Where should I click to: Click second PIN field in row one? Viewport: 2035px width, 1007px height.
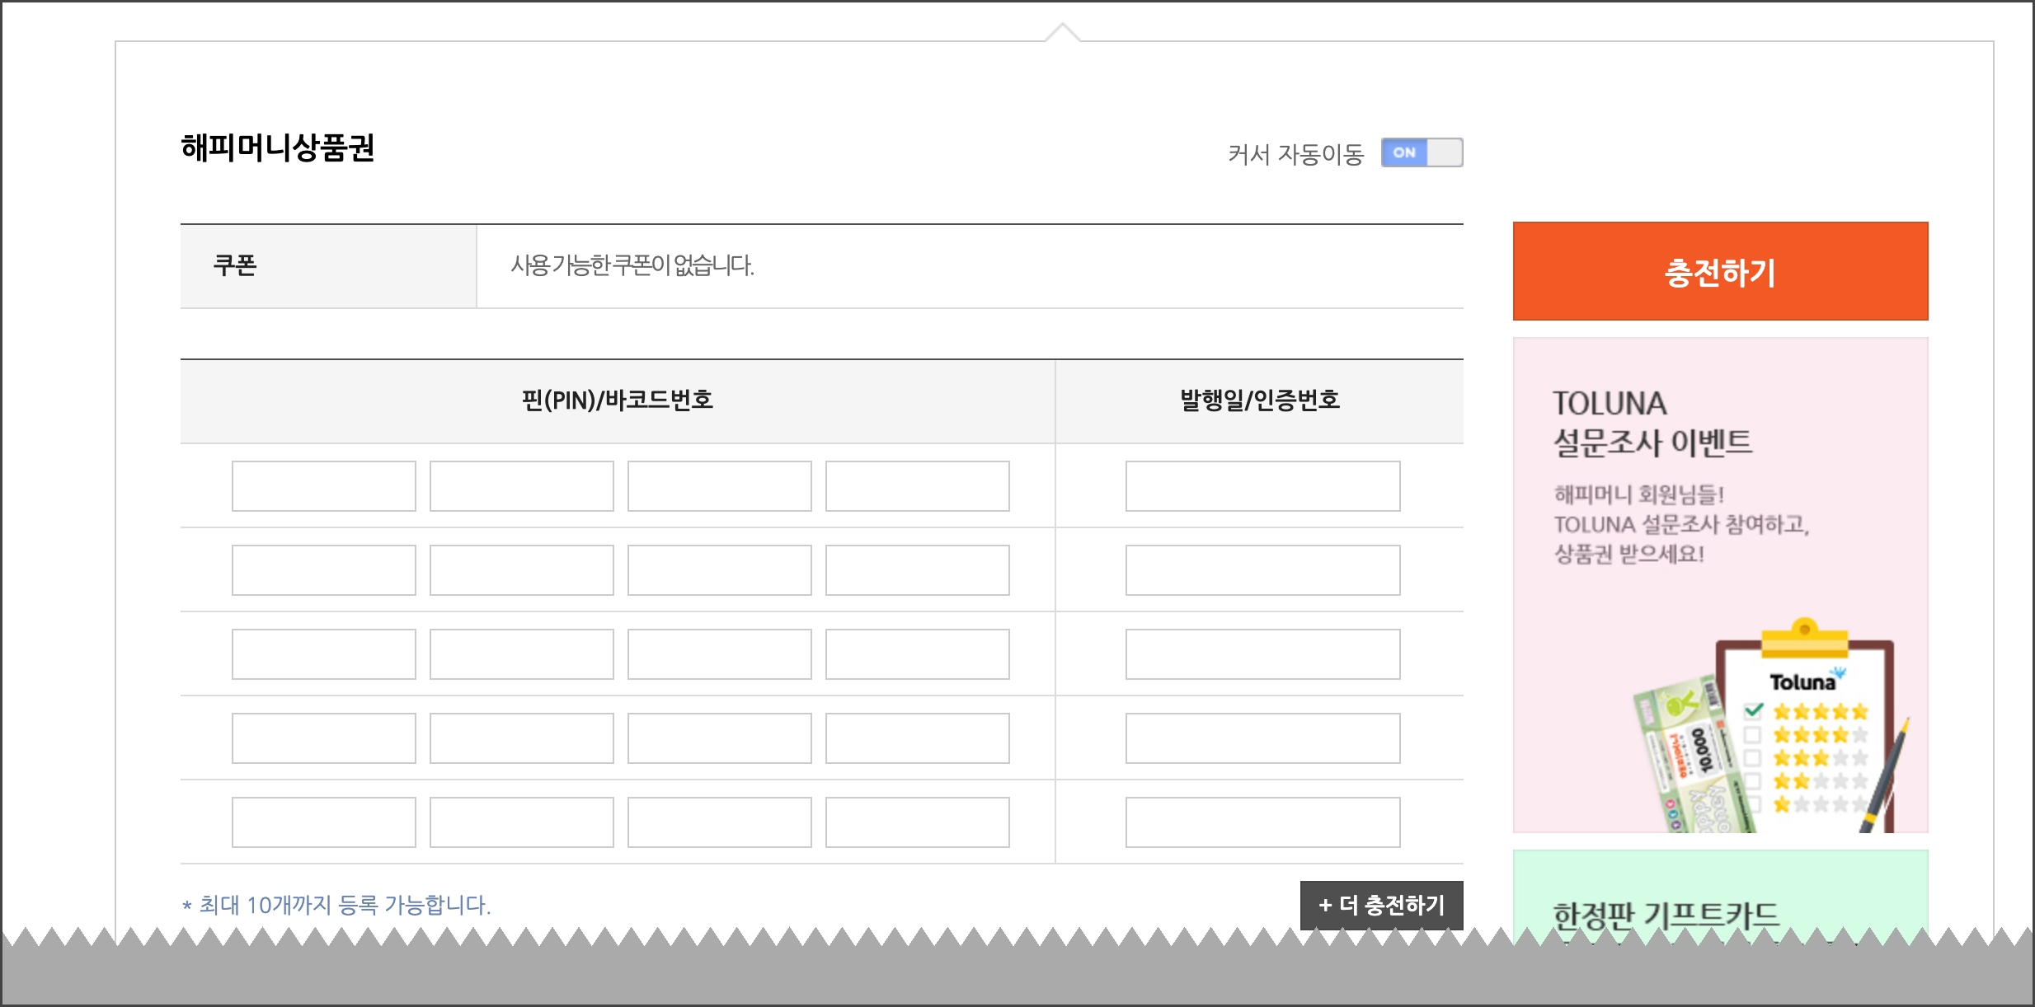(x=521, y=486)
